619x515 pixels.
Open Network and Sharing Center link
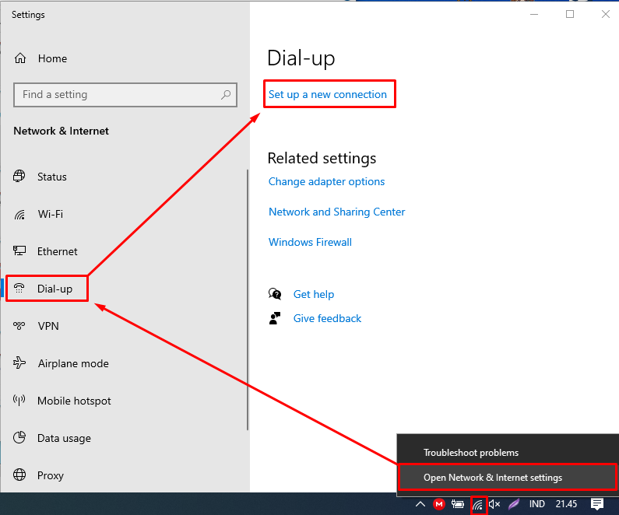click(x=336, y=212)
